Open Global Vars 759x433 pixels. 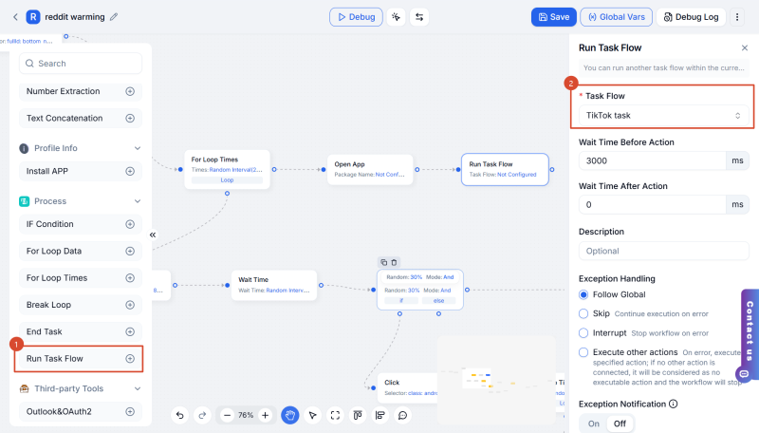point(616,17)
